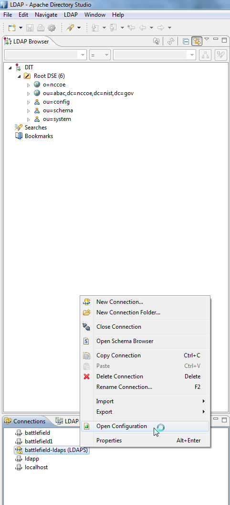
Task: Select the localhost connection
Action: [x=36, y=467]
